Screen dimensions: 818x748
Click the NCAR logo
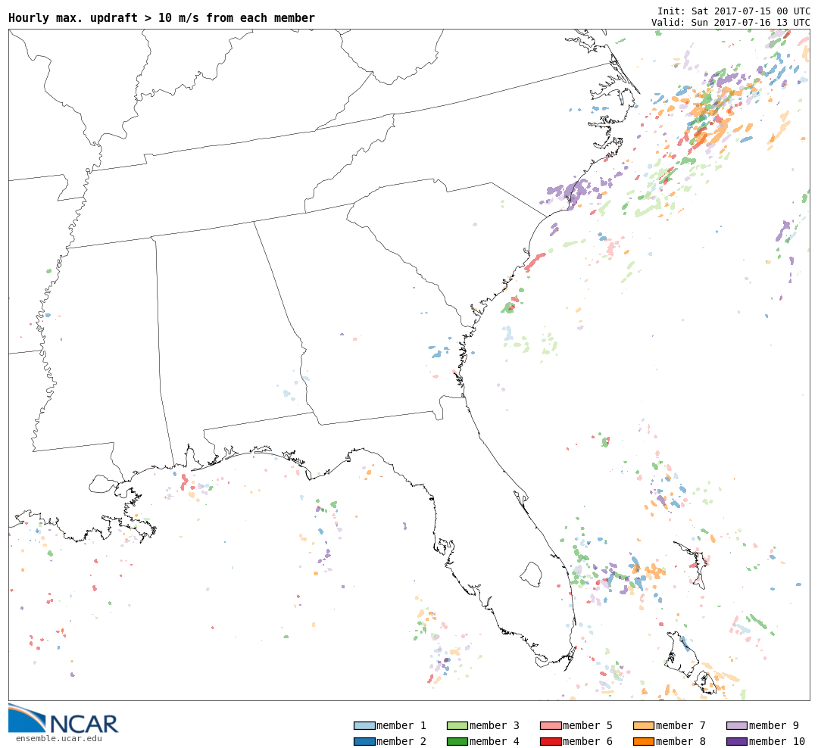pyautogui.click(x=63, y=719)
